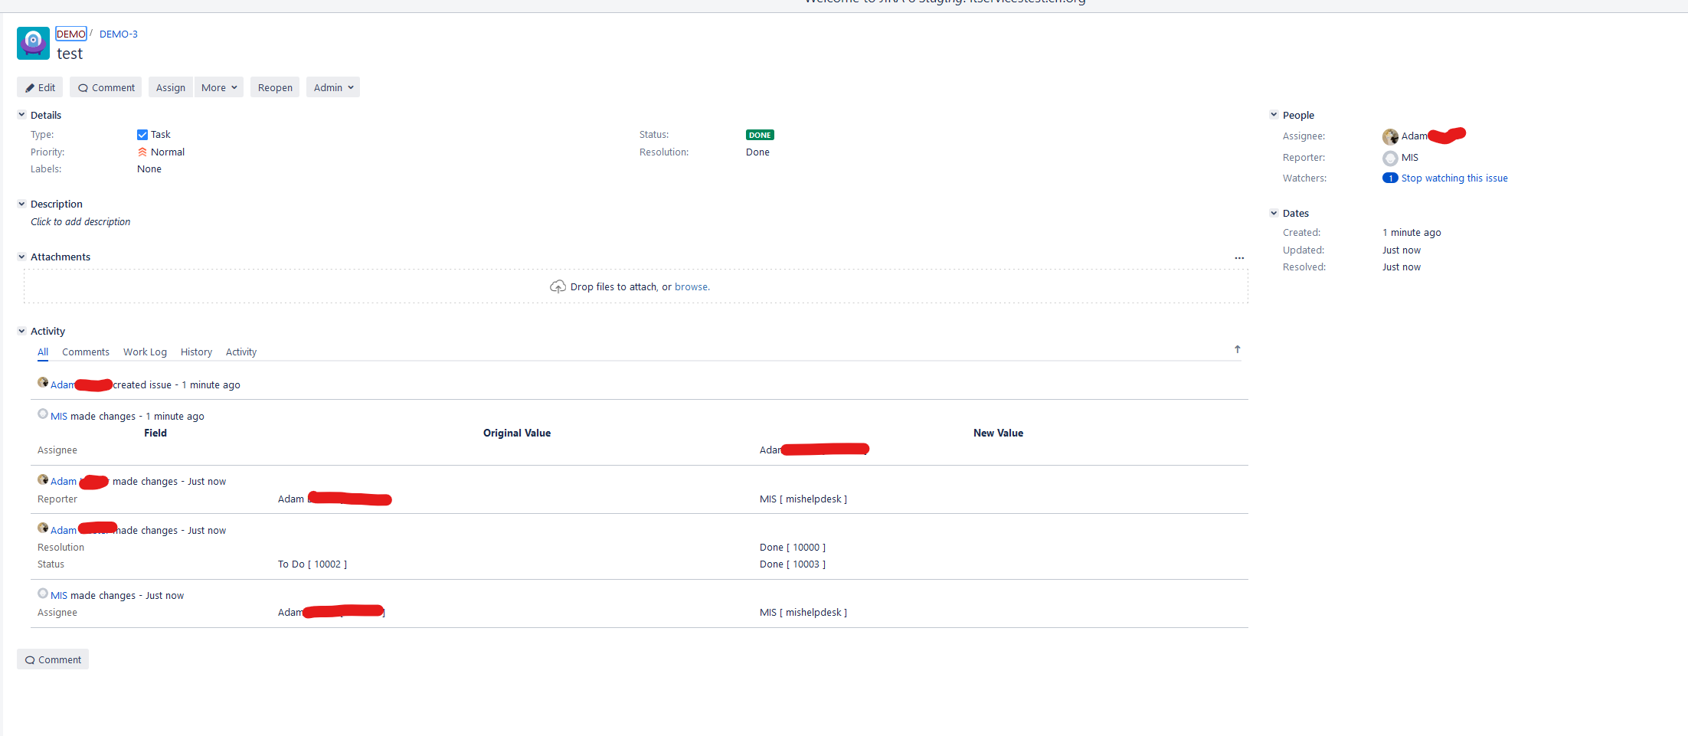Collapse the People section
Image resolution: width=1688 pixels, height=736 pixels.
pyautogui.click(x=1274, y=115)
